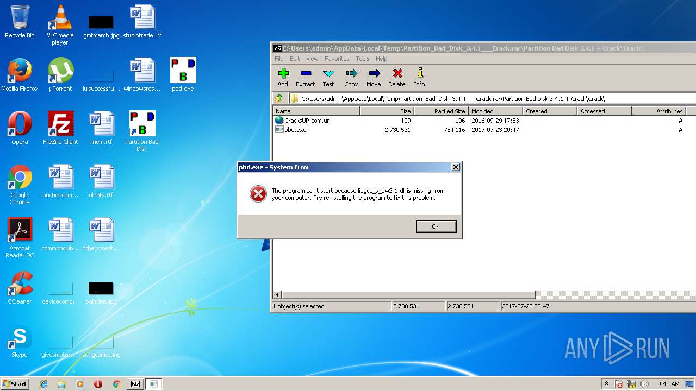Image resolution: width=696 pixels, height=391 pixels.
Task: Select the ohhits.rtf desktop document
Action: point(101,181)
